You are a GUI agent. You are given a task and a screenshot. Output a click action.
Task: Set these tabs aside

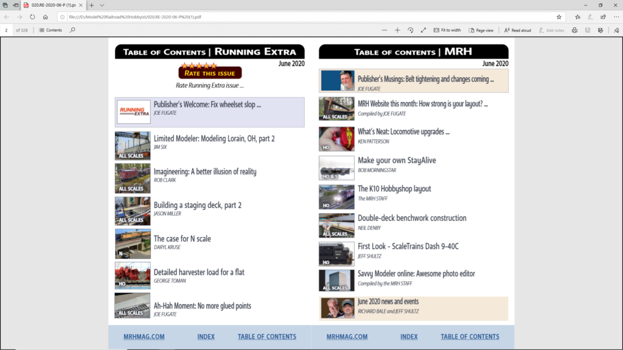(x=15, y=5)
